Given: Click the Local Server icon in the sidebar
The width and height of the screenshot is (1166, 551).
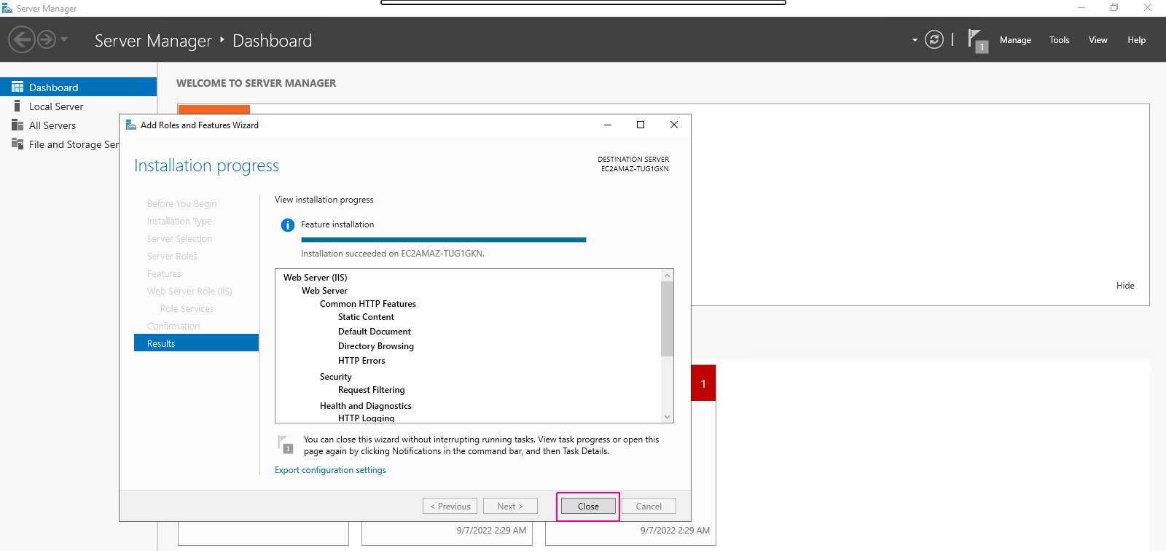Looking at the screenshot, I should point(17,106).
